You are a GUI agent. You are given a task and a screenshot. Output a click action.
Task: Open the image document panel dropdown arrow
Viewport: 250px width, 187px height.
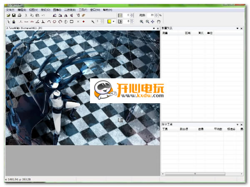154,28
